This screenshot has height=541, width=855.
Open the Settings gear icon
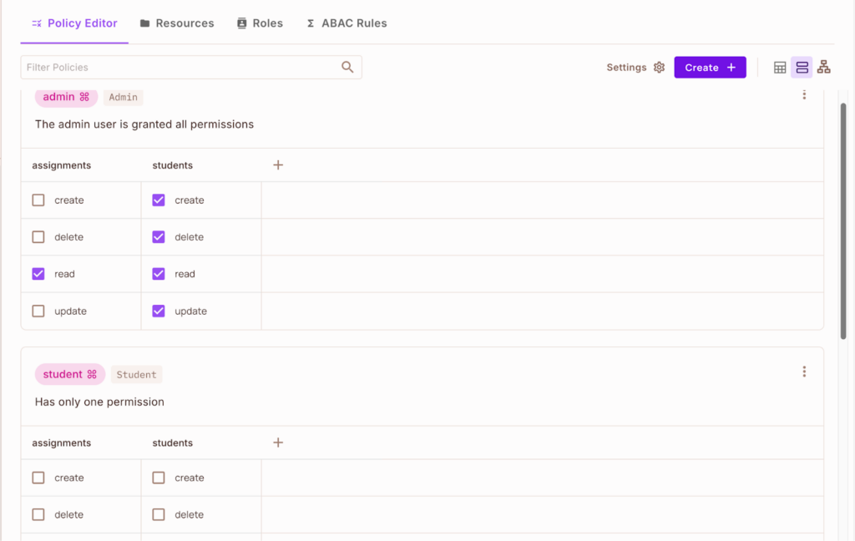659,67
